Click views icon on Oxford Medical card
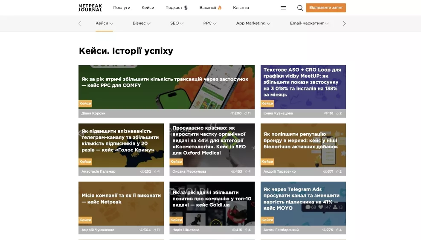This screenshot has height=240, width=421. 233,171
